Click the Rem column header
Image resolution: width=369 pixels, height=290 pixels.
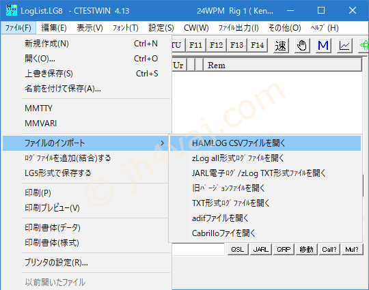pyautogui.click(x=282, y=66)
